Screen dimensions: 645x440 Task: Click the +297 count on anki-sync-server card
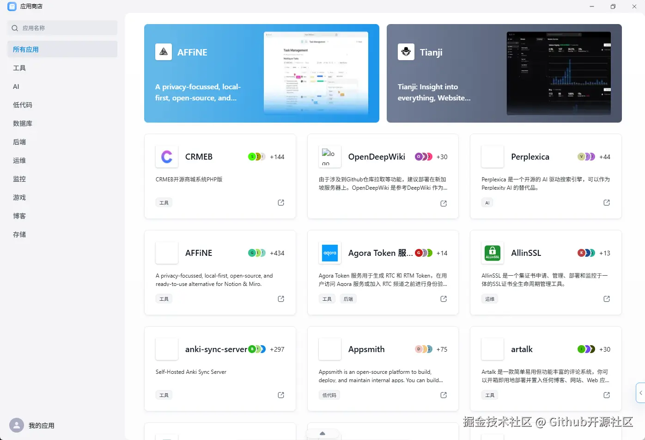coord(277,349)
